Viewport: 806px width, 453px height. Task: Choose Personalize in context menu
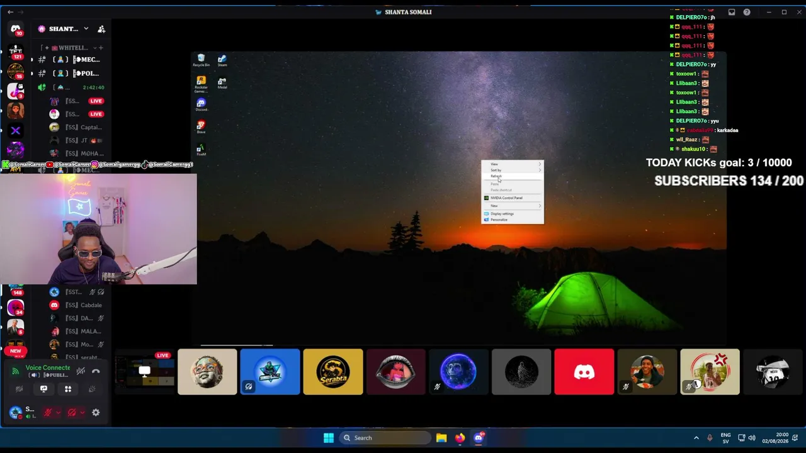(513, 220)
